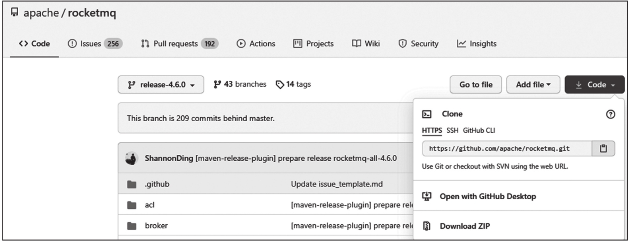This screenshot has height=241, width=630.
Task: Open the broker row's maven-release-plugin commit message
Action: click(352, 225)
